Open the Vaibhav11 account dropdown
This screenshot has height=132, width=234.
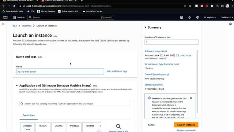coord(227,17)
